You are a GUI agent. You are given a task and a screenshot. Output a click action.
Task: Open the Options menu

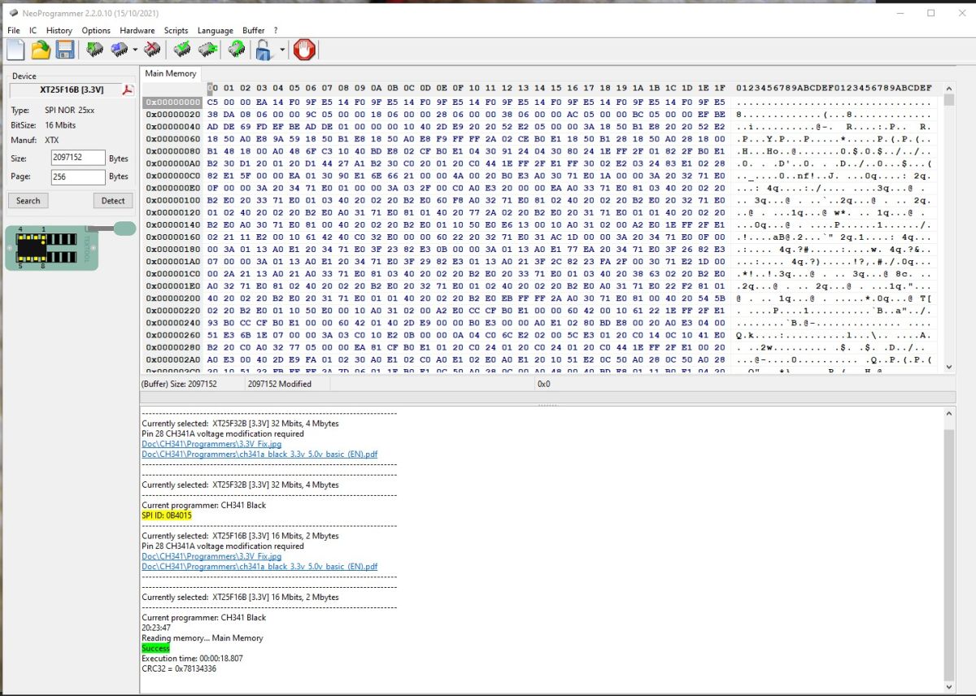(96, 30)
